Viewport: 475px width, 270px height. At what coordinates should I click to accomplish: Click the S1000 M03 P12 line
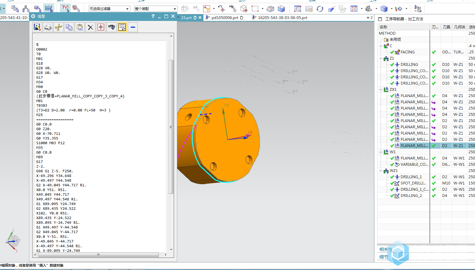click(50, 143)
